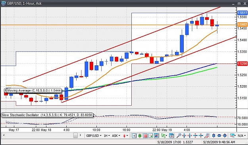Open the GBP/USD symbol dropdown
The height and width of the screenshot is (145, 248).
point(94,135)
